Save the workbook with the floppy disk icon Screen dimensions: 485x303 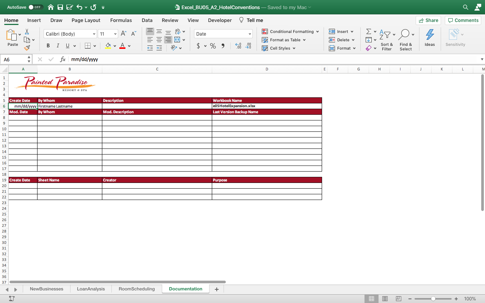60,7
